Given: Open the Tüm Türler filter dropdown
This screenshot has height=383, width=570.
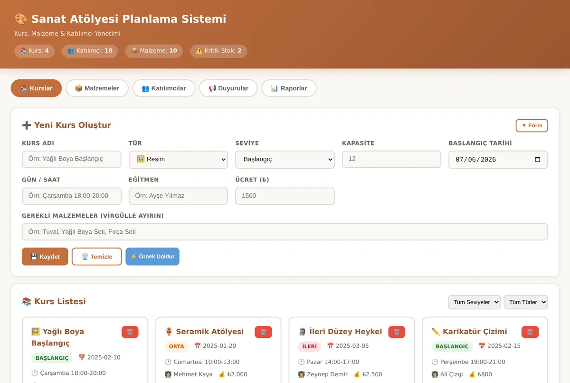Looking at the screenshot, I should (526, 302).
